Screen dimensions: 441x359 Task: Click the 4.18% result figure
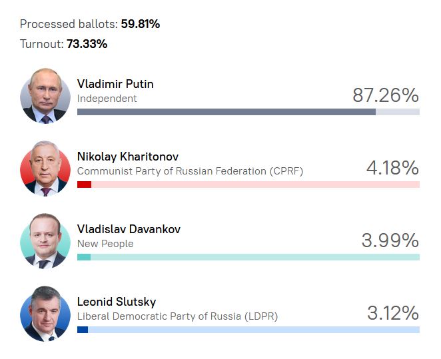pos(392,168)
